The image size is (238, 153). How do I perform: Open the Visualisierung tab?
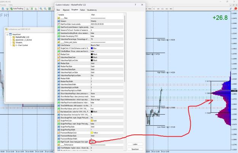pyautogui.click(x=92, y=10)
